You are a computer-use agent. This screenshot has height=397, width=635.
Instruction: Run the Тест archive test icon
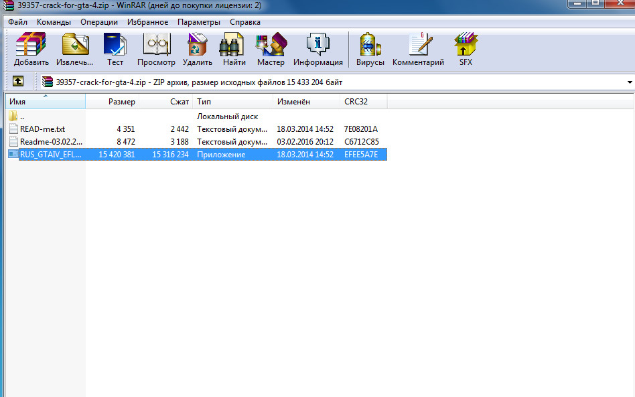point(115,44)
